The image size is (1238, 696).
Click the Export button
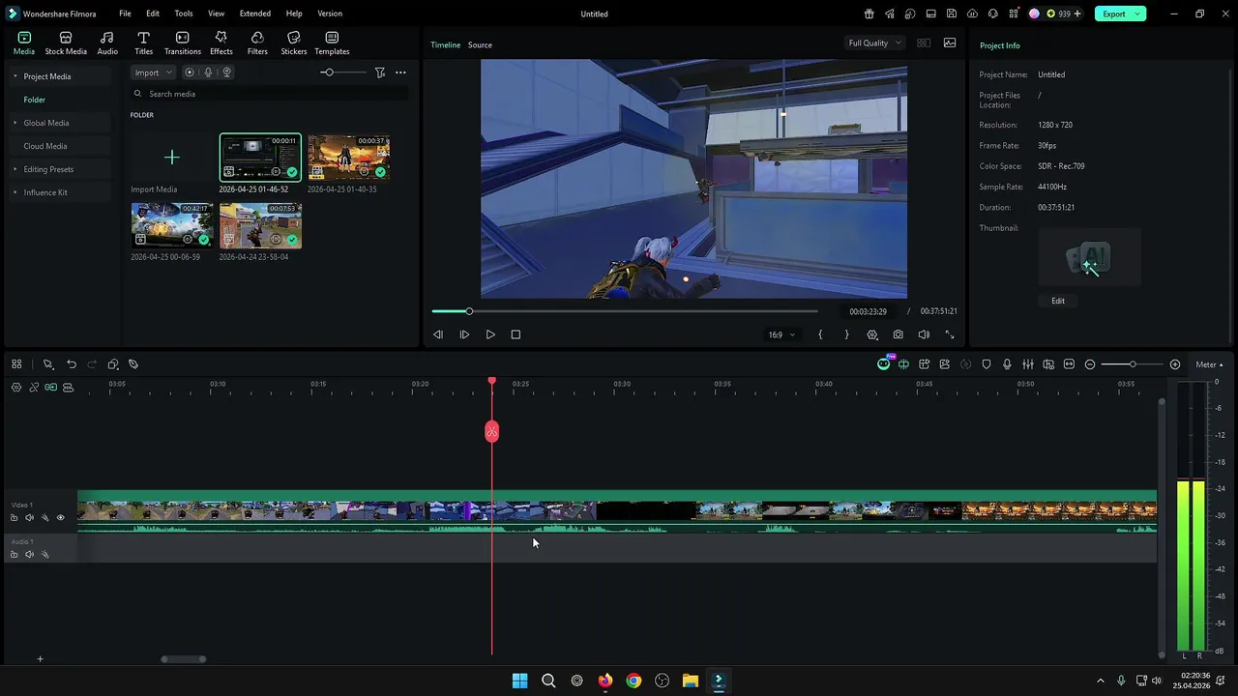click(x=1114, y=14)
